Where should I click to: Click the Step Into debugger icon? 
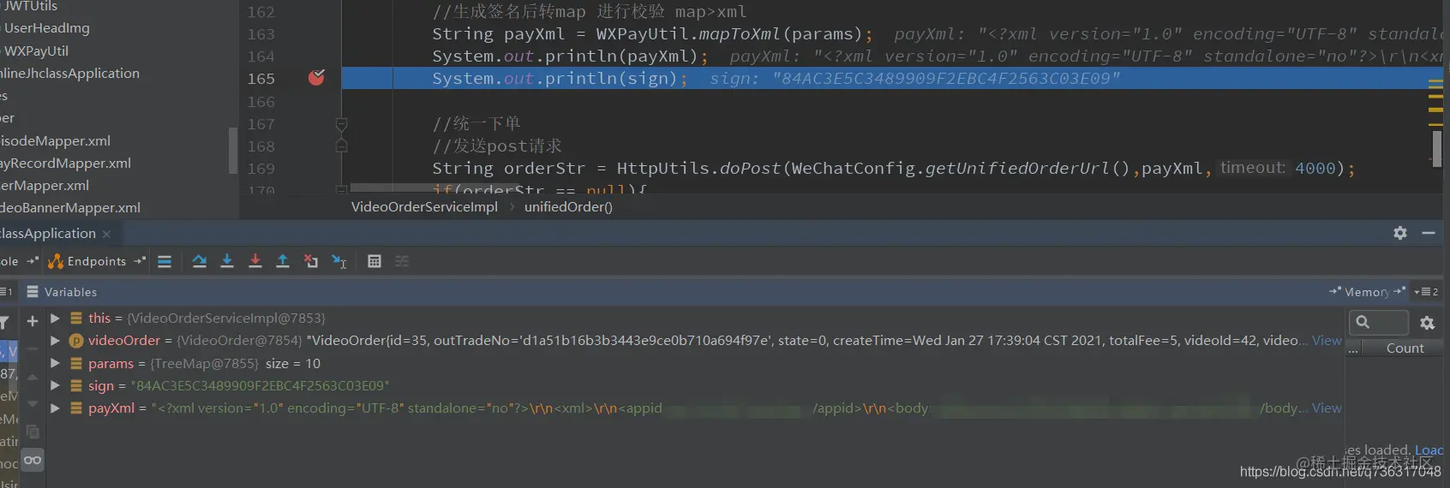pos(227,262)
